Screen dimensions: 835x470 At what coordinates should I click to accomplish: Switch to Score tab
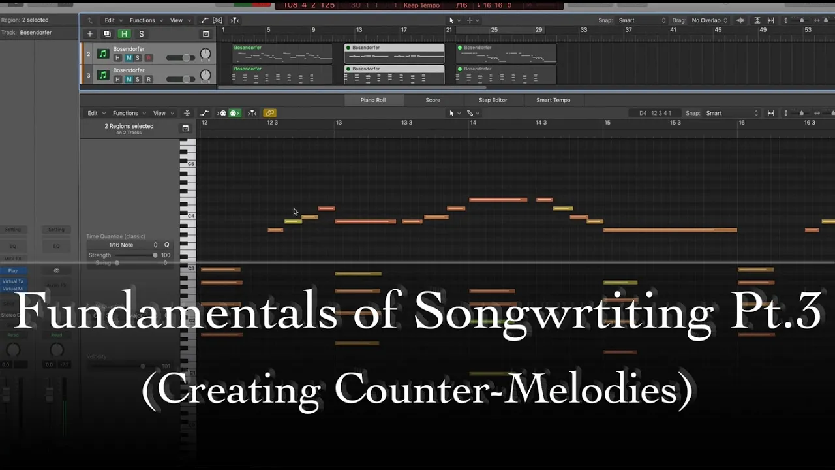(433, 100)
